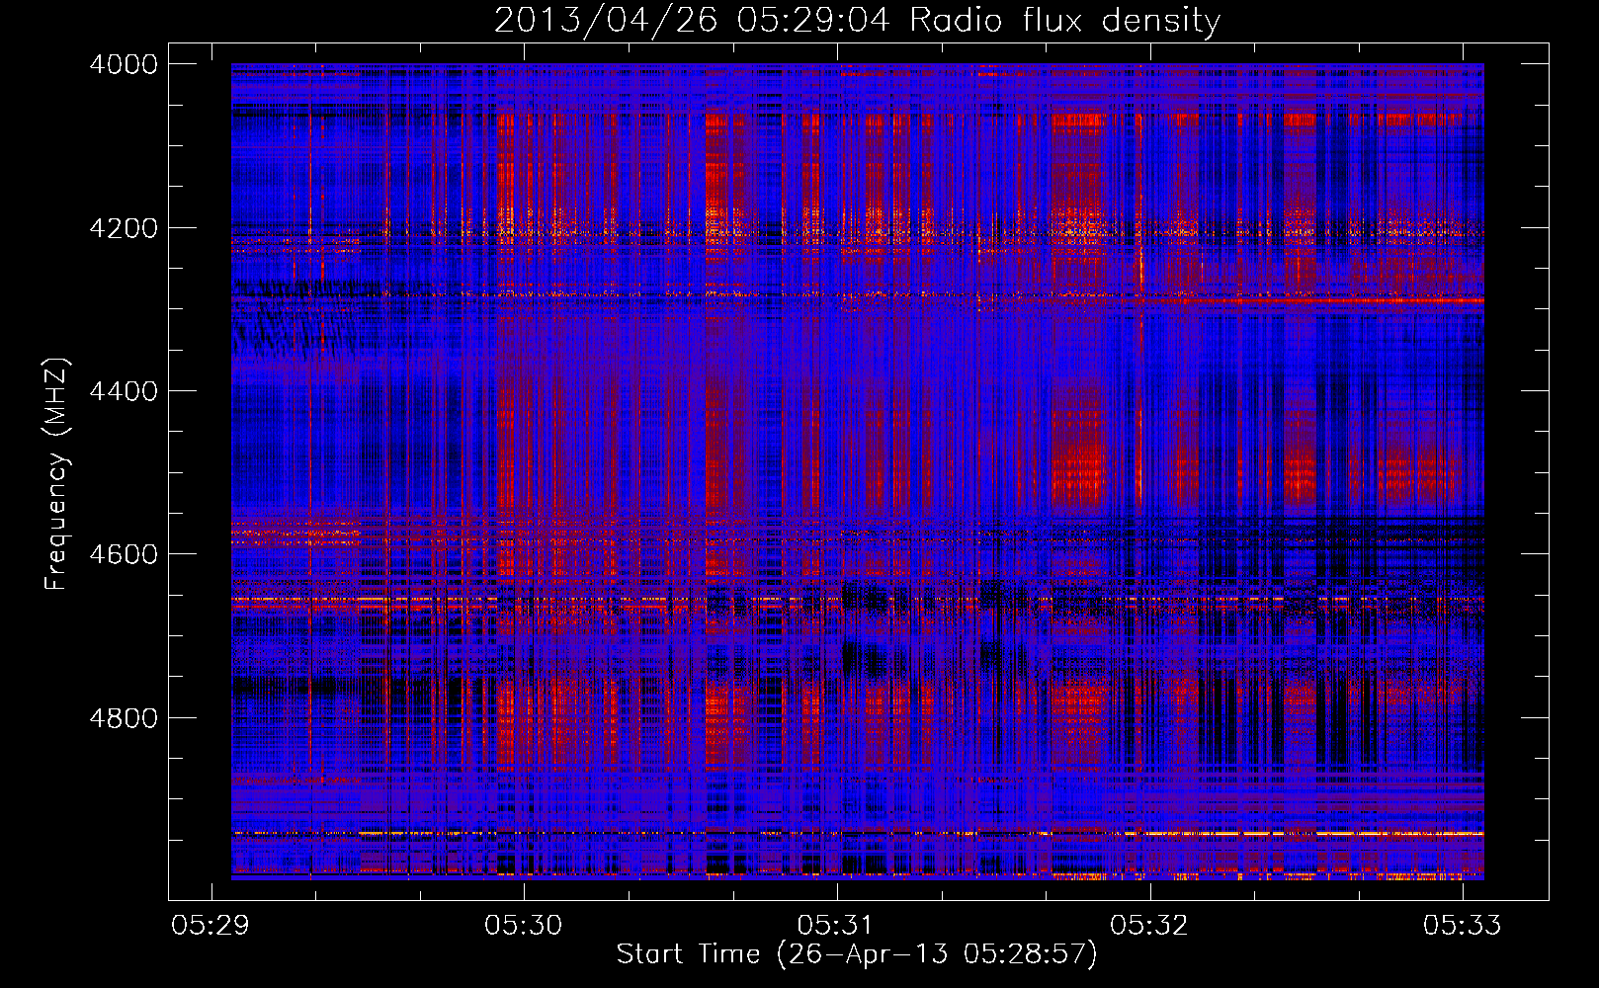
Task: Click the '4000' frequency axis label
Action: pos(124,64)
